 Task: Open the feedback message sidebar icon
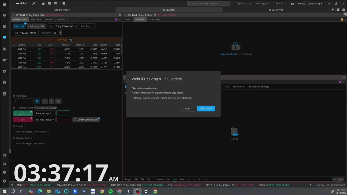coord(4,173)
